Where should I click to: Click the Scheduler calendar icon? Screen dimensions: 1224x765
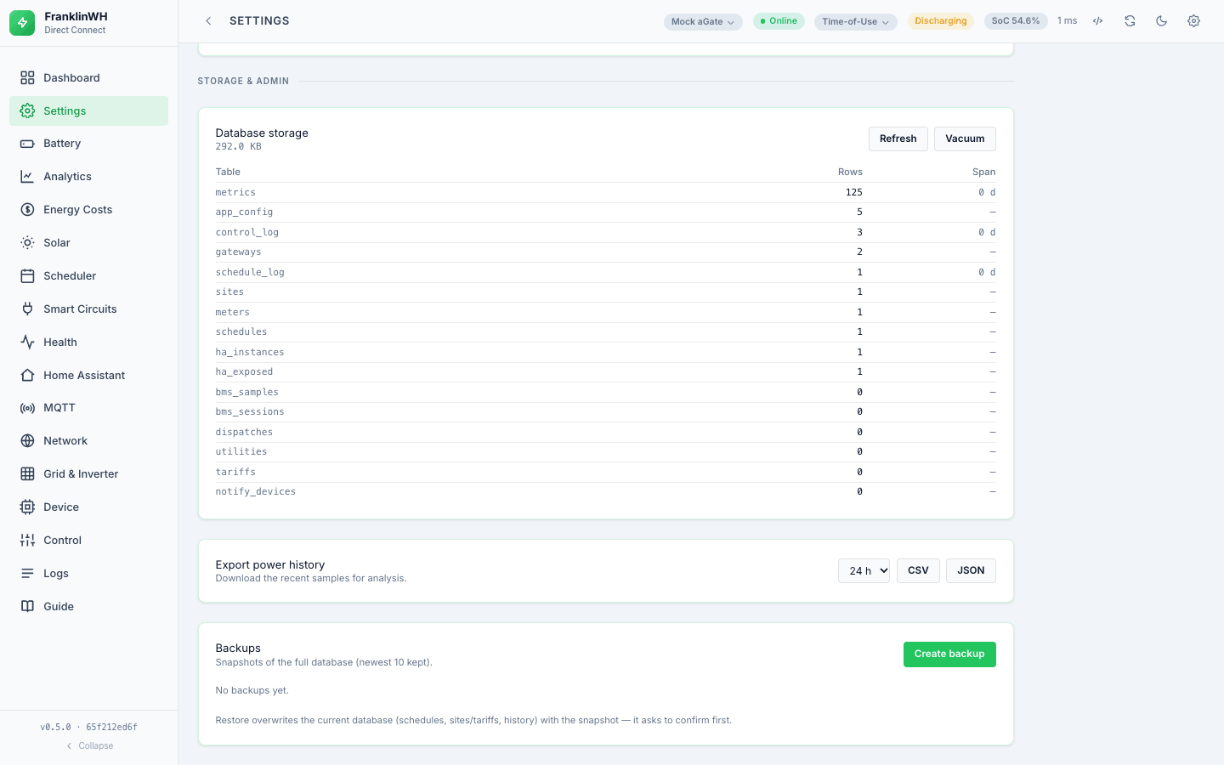tap(27, 276)
